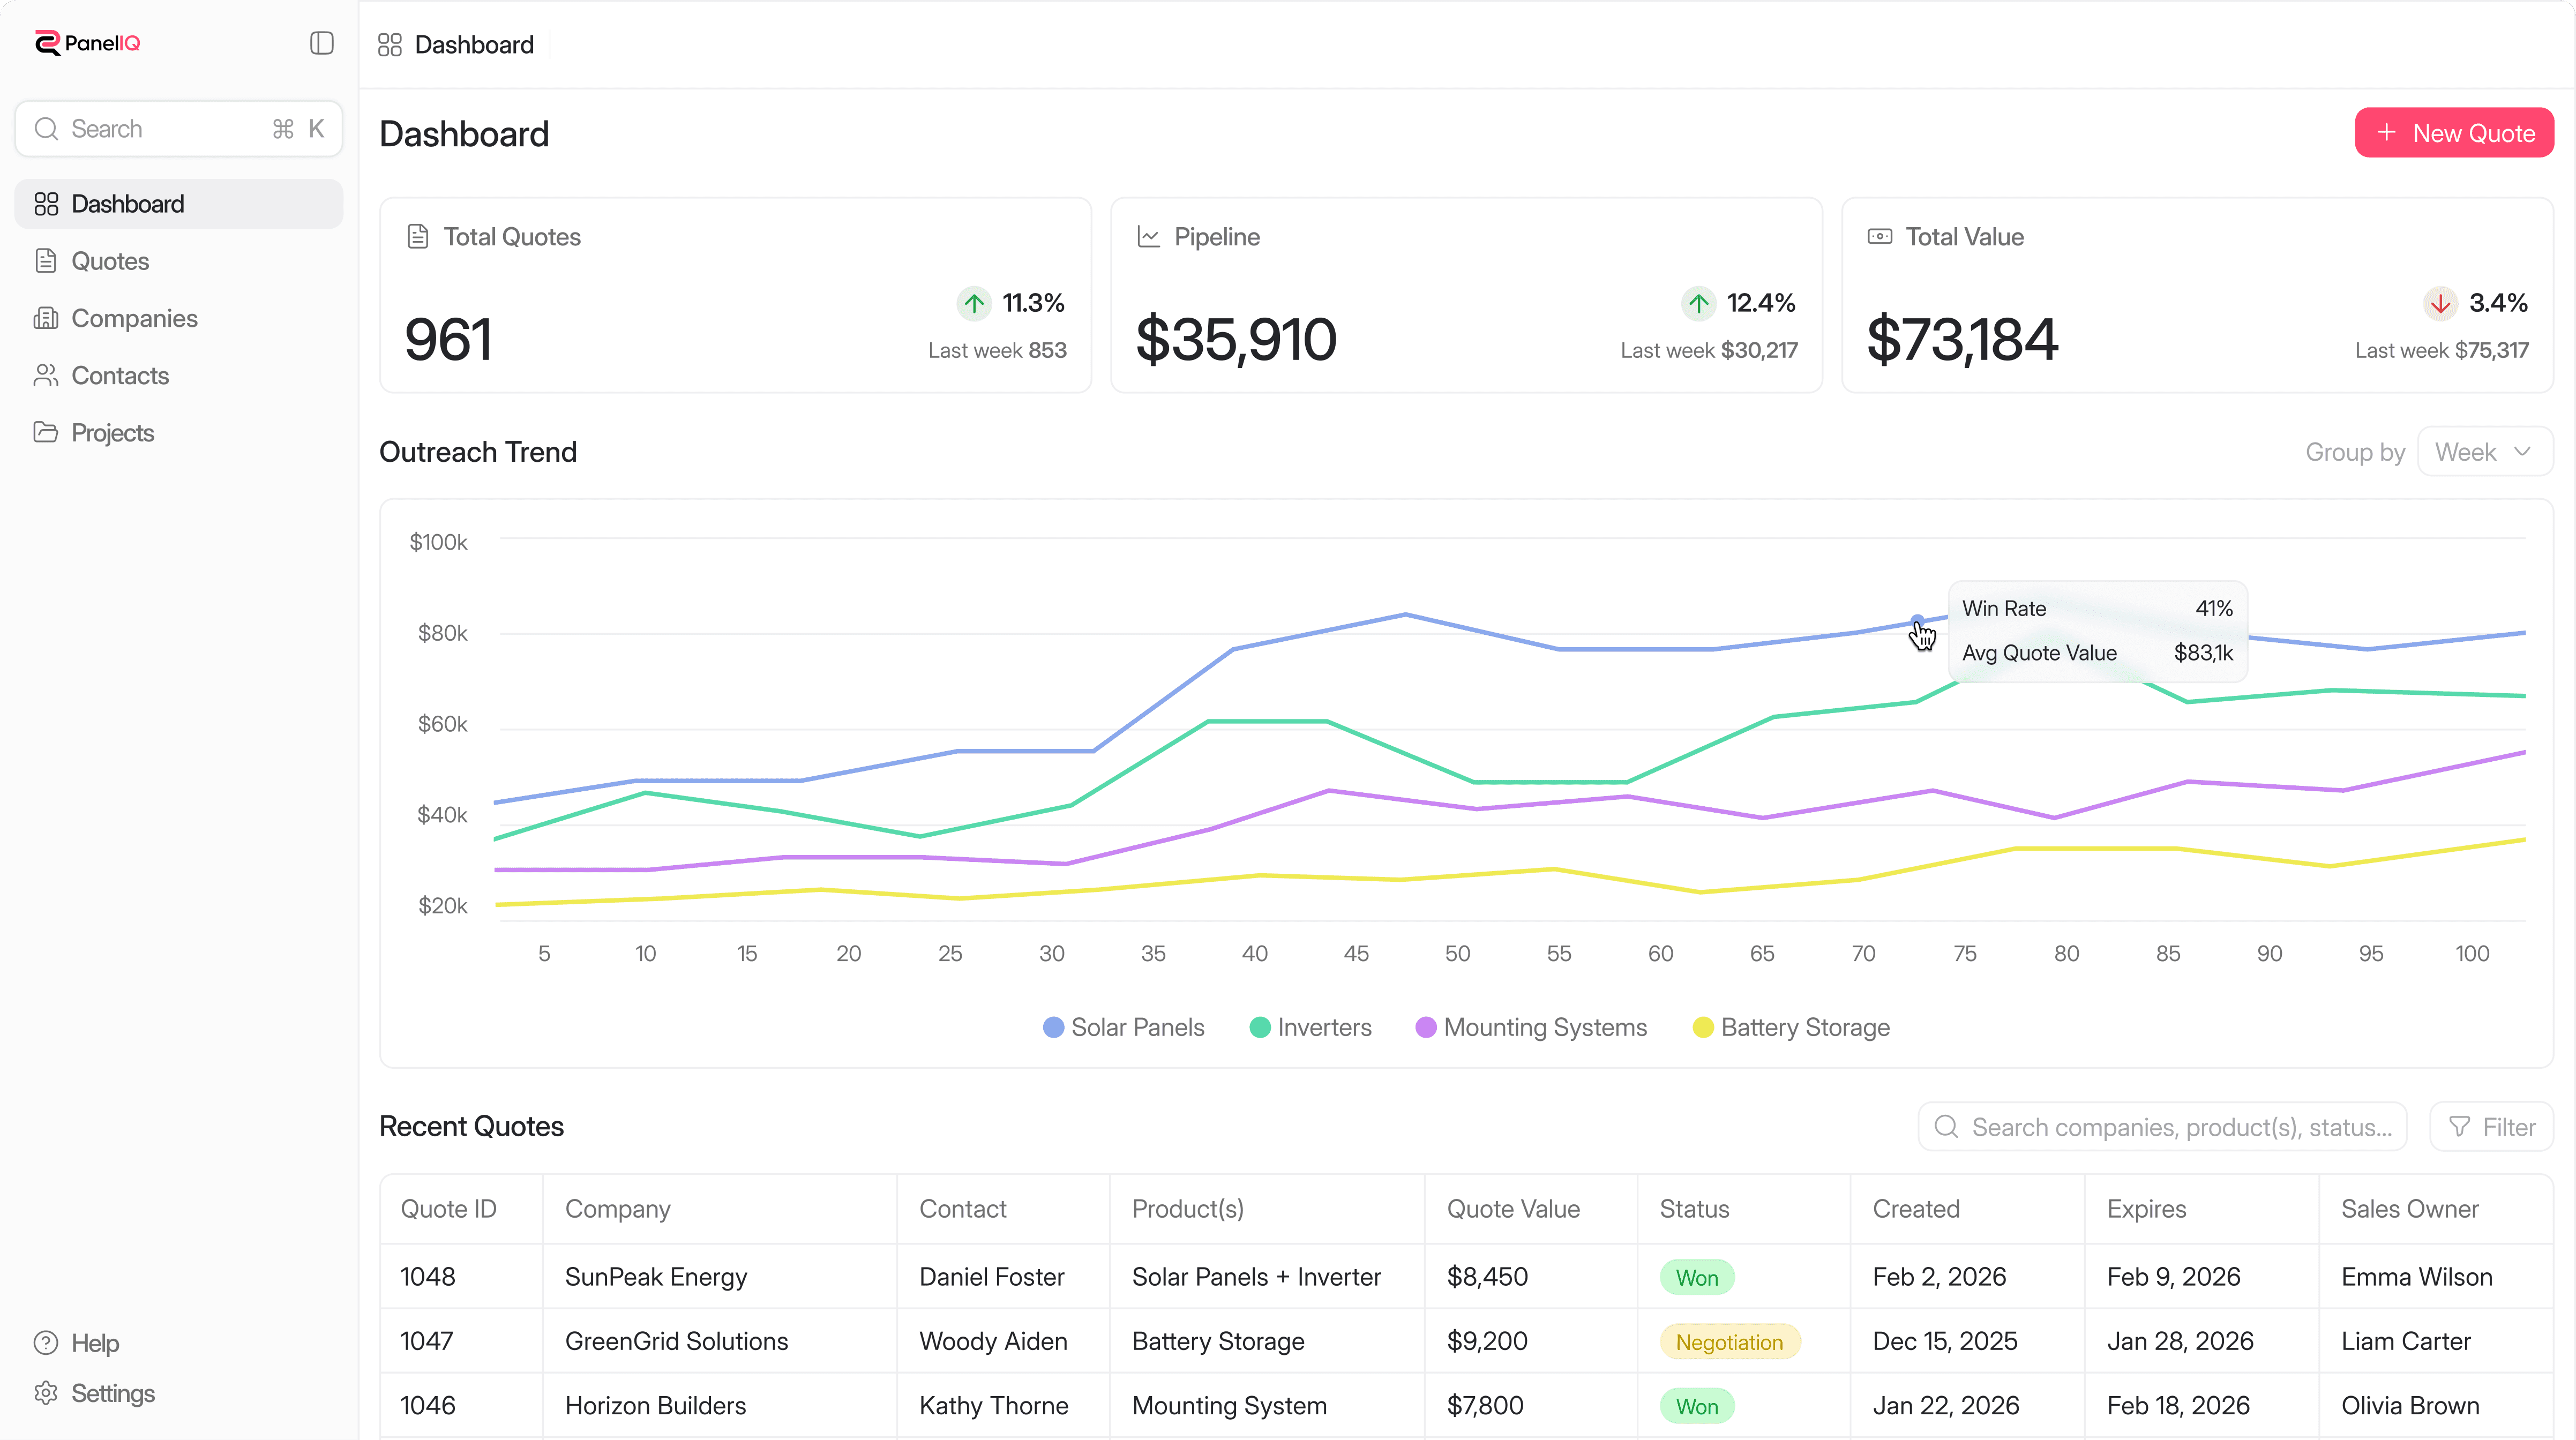The height and width of the screenshot is (1440, 2576).
Task: Go to Quotes in sidebar menu
Action: tap(110, 261)
